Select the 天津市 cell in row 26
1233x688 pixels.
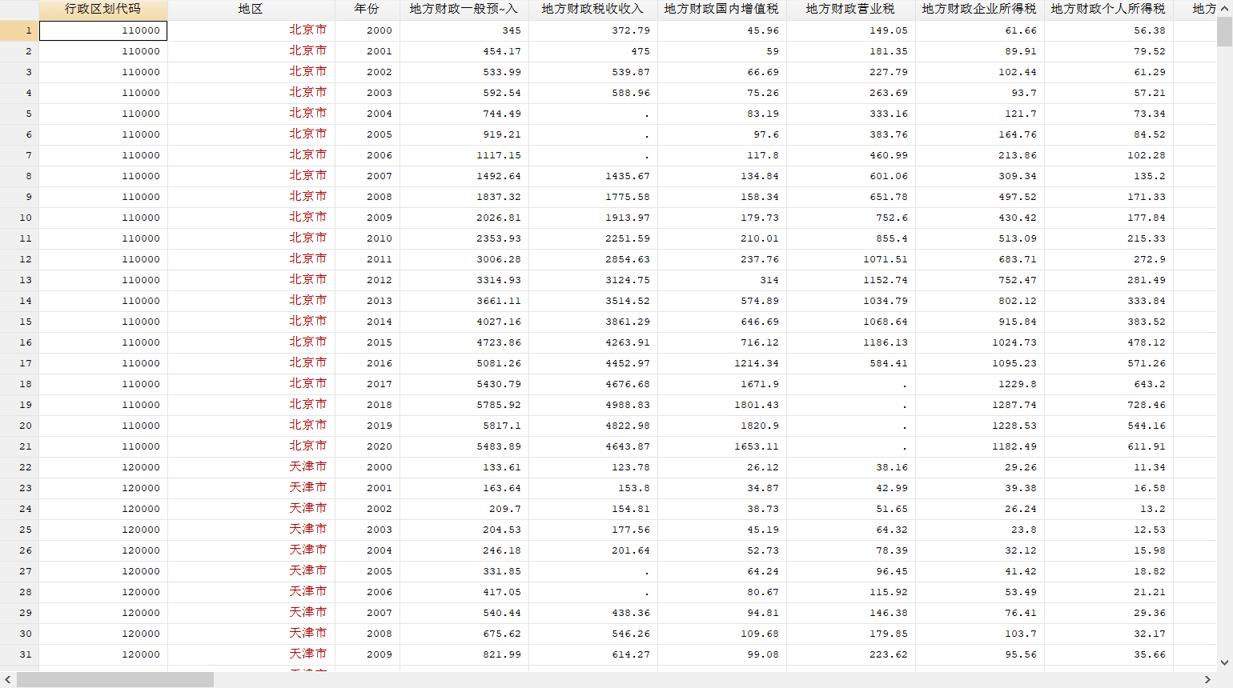(251, 550)
